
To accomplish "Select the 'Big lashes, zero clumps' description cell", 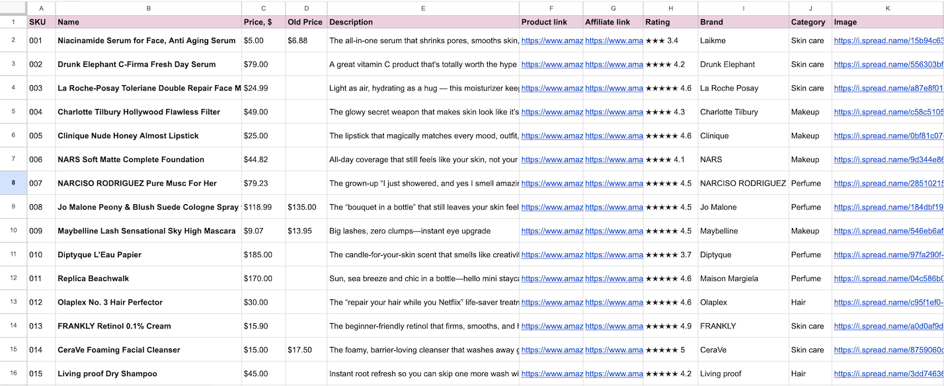I will (x=423, y=231).
